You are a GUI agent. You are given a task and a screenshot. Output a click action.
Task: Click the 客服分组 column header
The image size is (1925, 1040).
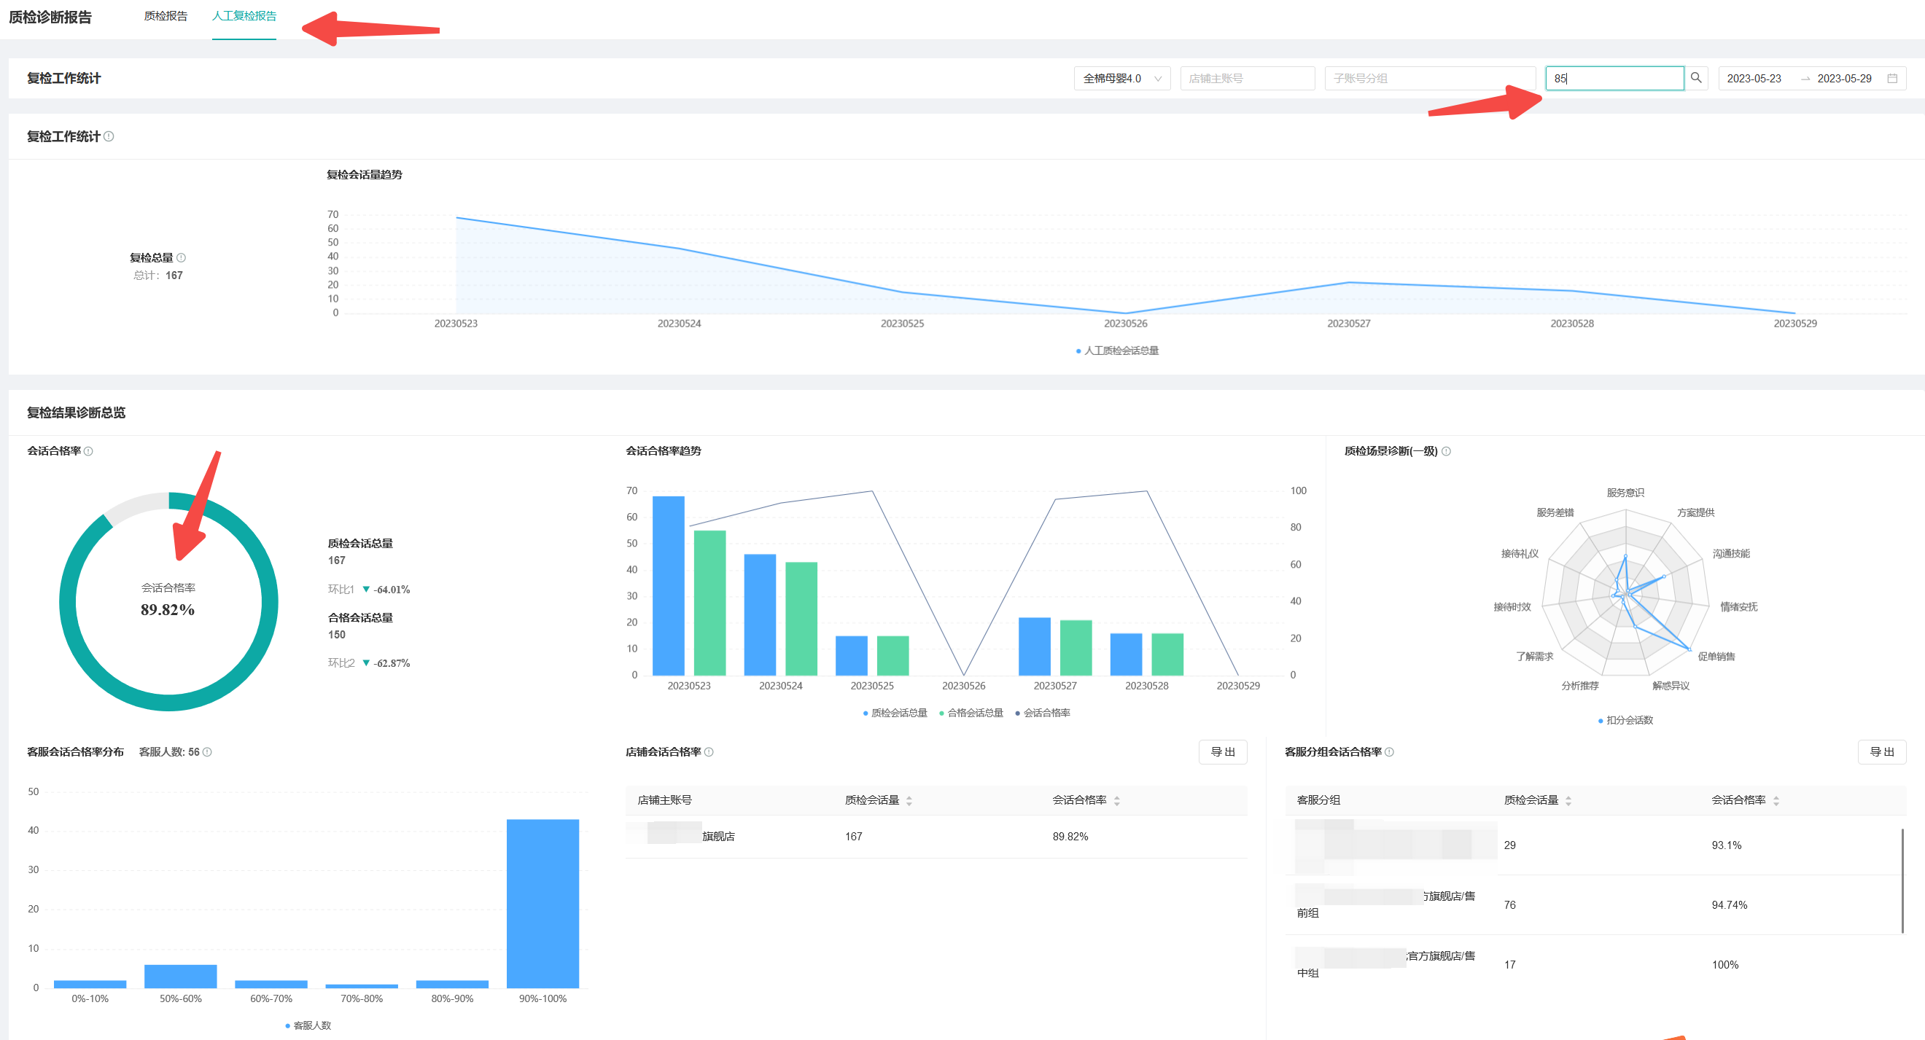1318,800
